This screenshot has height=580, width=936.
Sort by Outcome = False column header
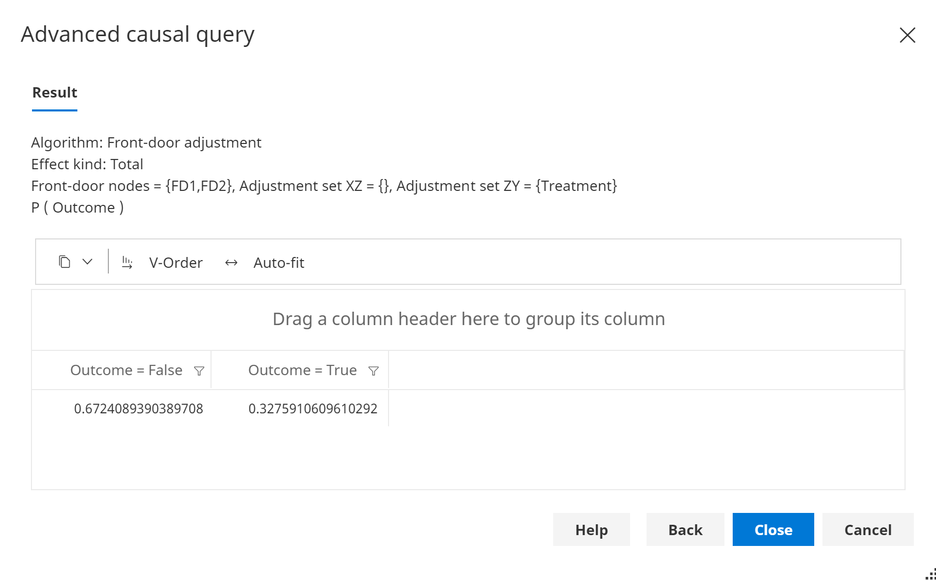click(126, 370)
